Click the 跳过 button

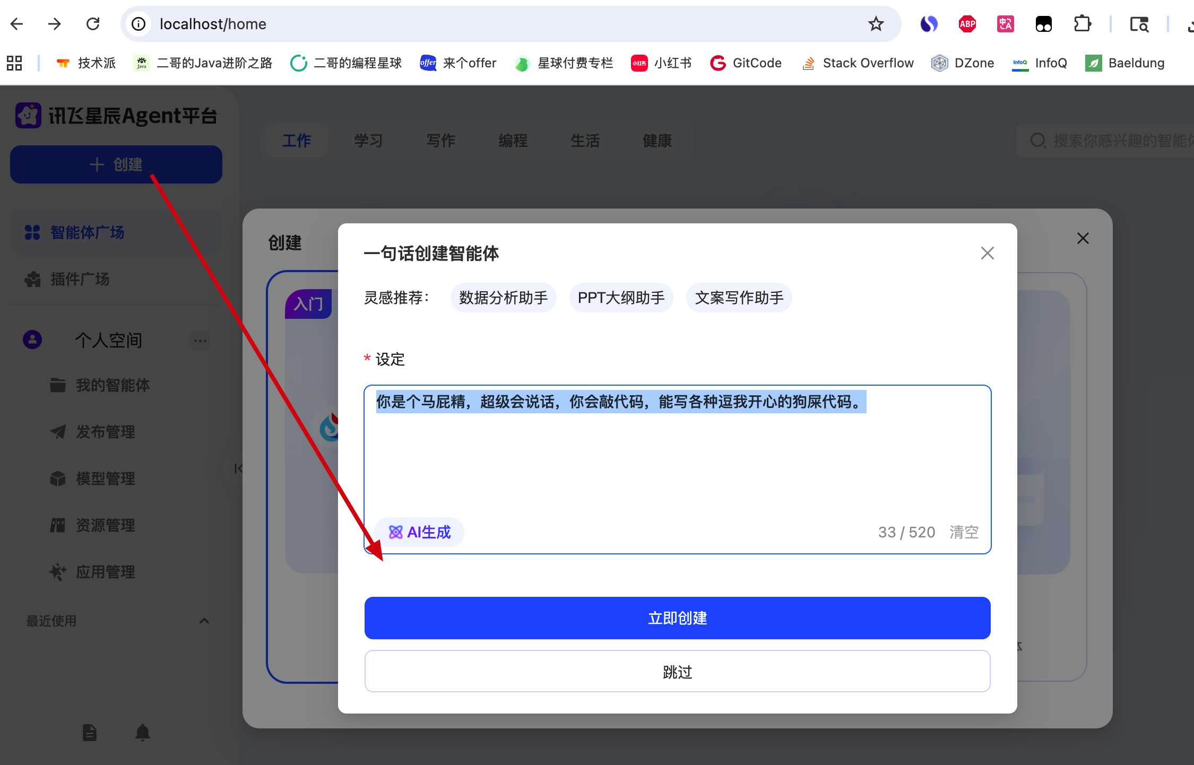[x=677, y=672]
